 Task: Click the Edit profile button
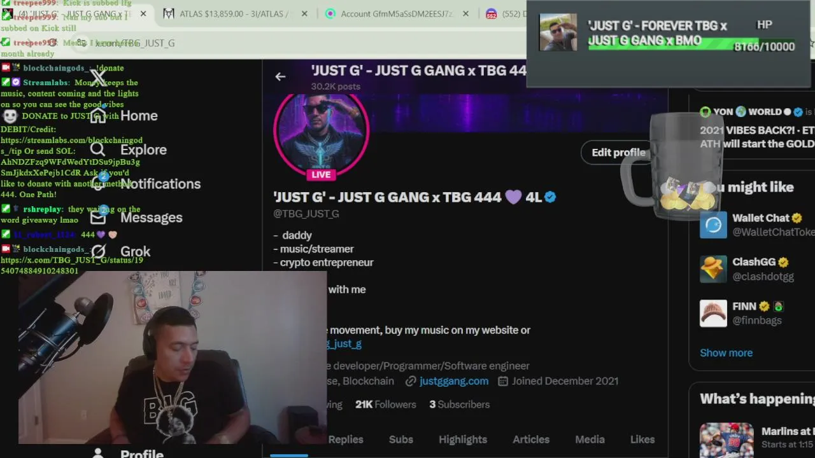[618, 152]
